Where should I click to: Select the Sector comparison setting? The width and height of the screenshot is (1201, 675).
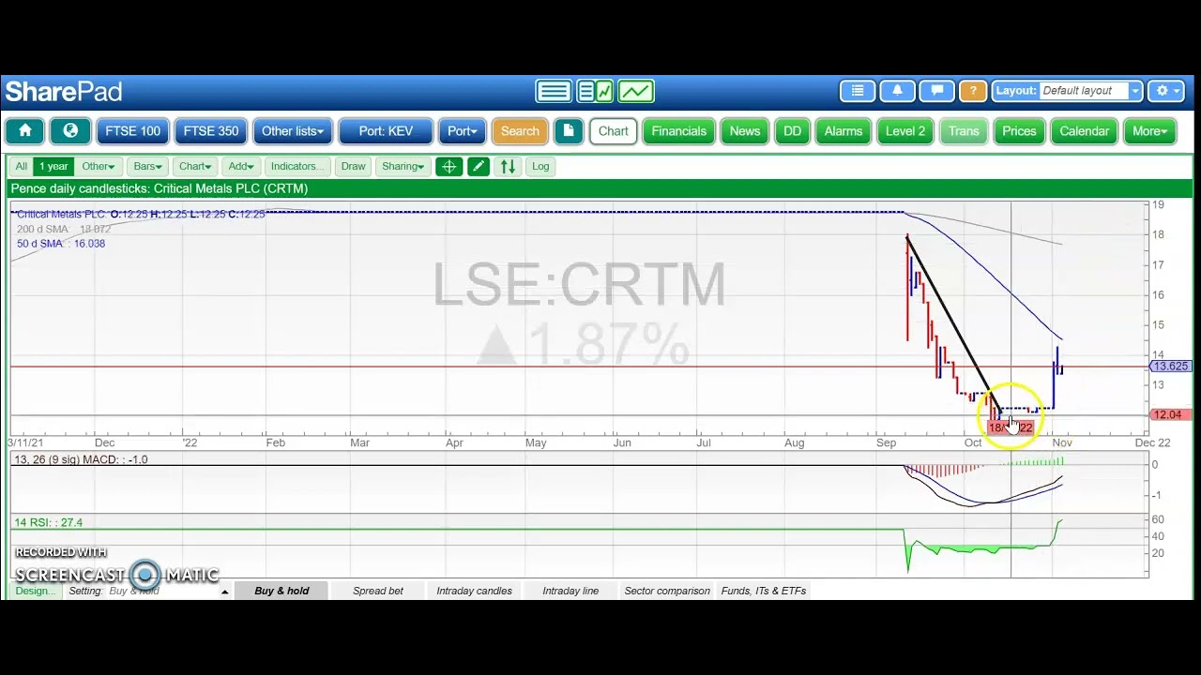[x=667, y=592]
